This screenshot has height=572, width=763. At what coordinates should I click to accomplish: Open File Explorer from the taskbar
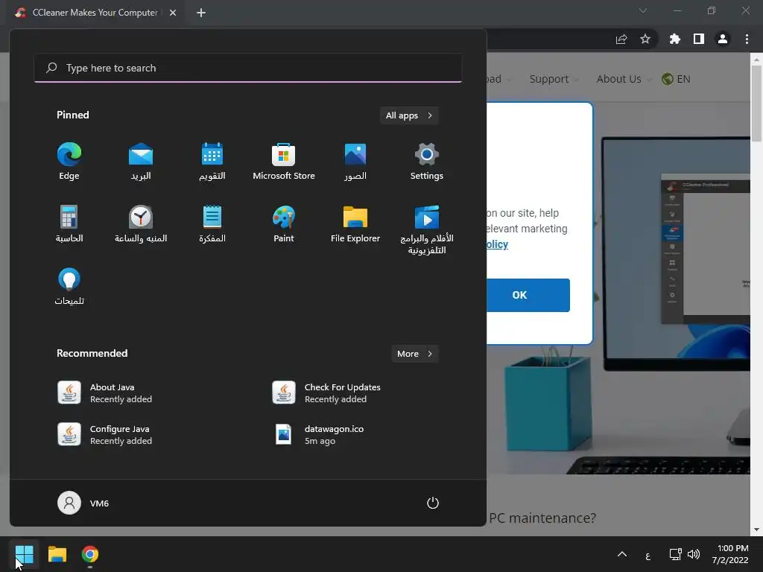pos(57,554)
